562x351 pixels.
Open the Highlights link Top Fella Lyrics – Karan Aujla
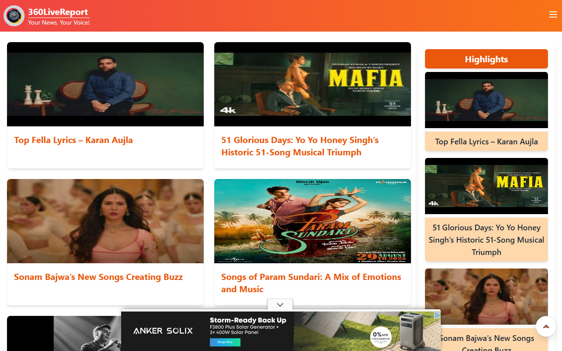(x=486, y=141)
